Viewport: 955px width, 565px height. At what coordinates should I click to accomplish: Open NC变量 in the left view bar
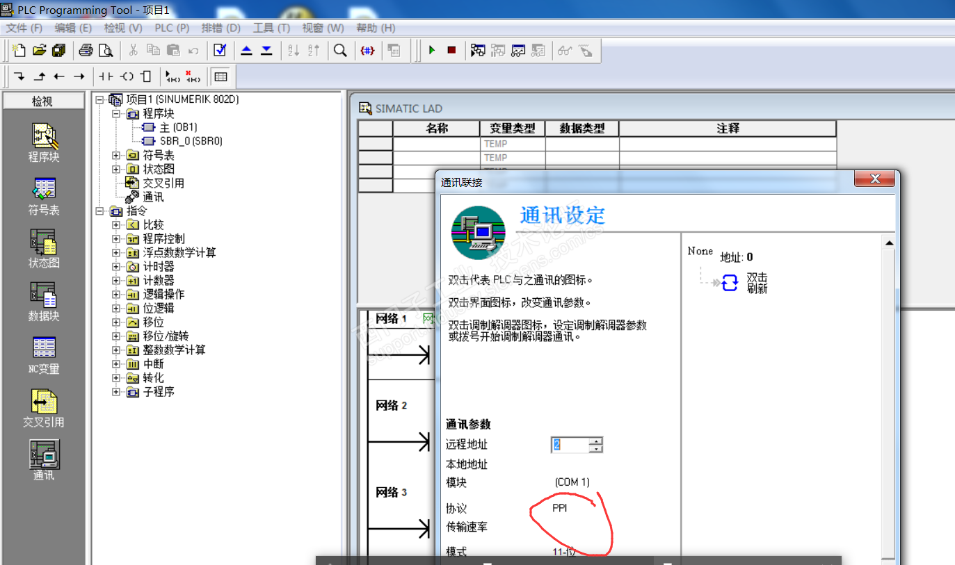44,356
